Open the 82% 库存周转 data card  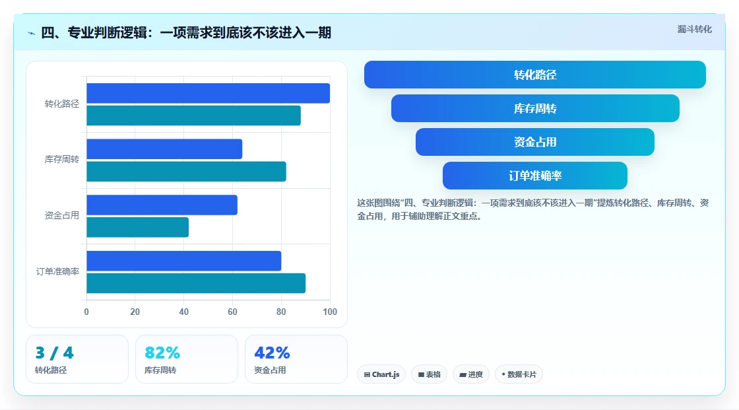pyautogui.click(x=187, y=359)
